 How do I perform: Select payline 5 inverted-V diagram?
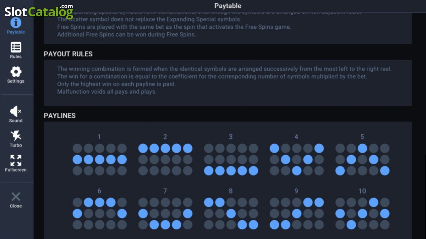point(362,160)
